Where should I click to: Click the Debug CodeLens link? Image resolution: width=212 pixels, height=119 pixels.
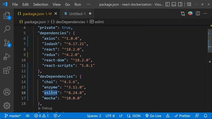(47, 108)
